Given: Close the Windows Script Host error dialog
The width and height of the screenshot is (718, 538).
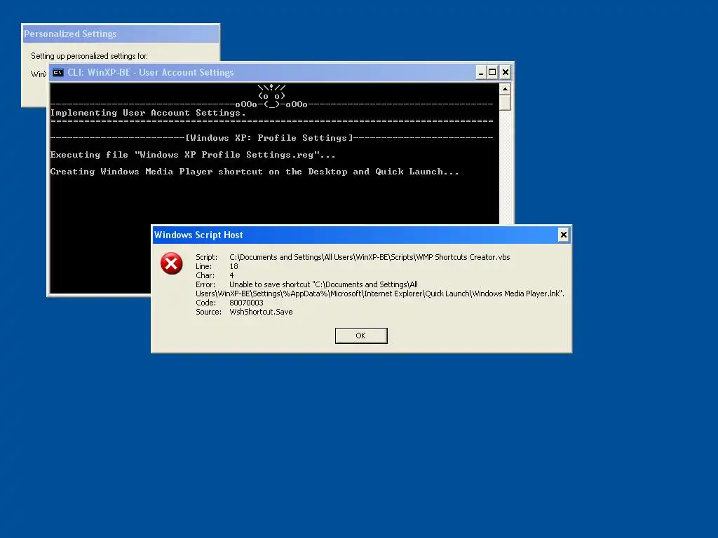Looking at the screenshot, I should click(x=563, y=235).
